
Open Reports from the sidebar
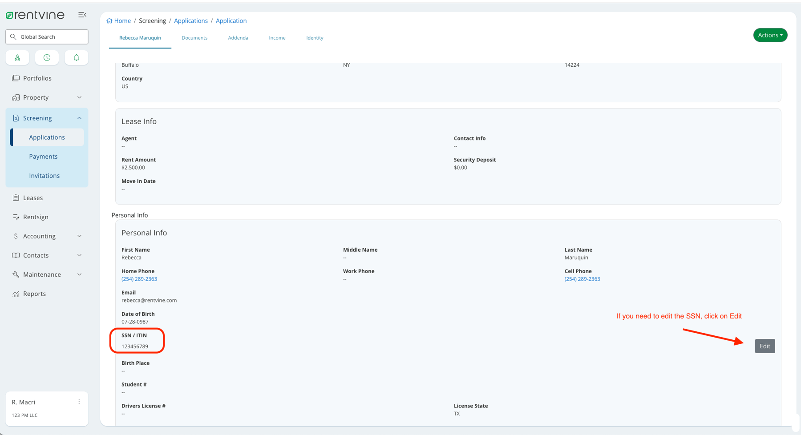click(34, 294)
